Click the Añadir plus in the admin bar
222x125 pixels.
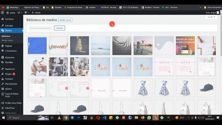[36, 12]
